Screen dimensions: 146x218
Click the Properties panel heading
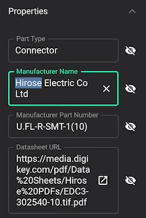click(28, 11)
